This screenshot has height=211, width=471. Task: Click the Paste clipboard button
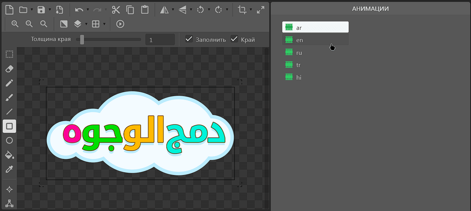click(x=144, y=10)
